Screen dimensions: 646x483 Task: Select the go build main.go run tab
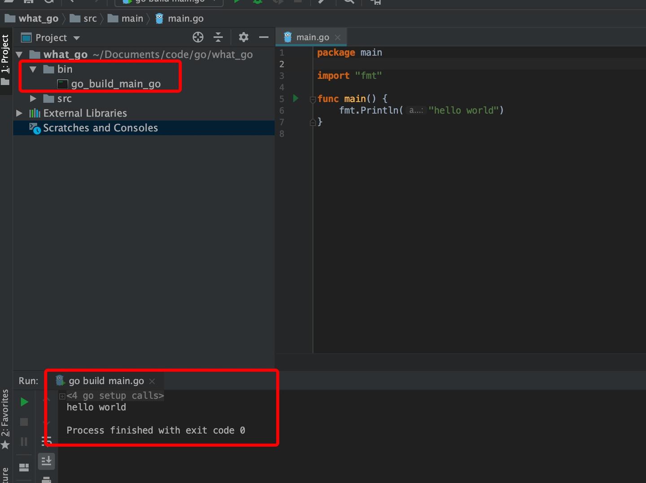coord(106,381)
